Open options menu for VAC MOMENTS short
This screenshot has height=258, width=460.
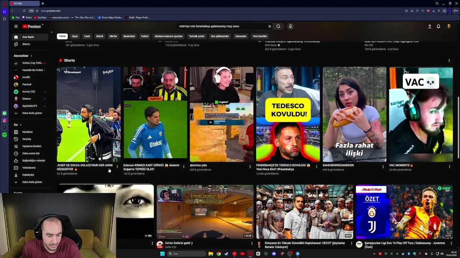(449, 167)
